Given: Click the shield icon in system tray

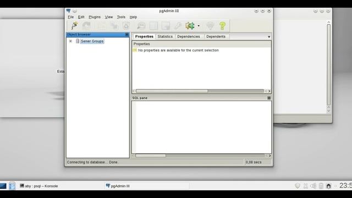Looking at the screenshot, I should (x=298, y=186).
